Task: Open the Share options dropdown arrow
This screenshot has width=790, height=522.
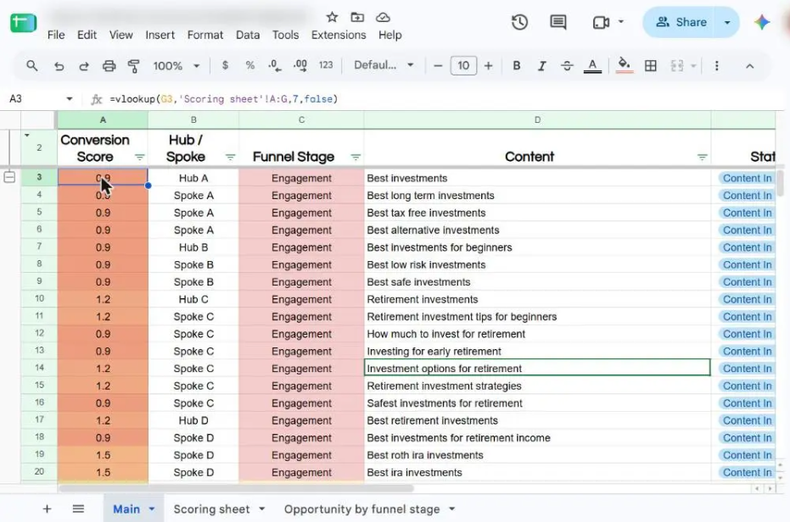Action: [727, 22]
